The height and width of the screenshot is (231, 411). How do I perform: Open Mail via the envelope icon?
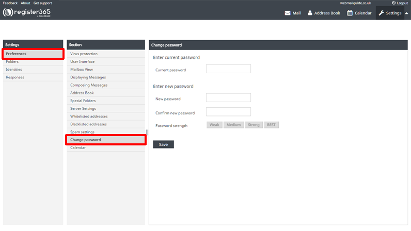pyautogui.click(x=287, y=13)
